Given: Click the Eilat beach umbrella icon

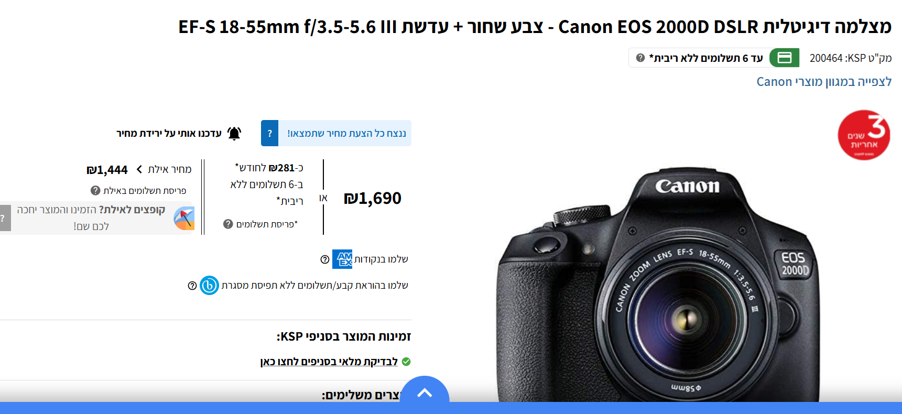Looking at the screenshot, I should (x=184, y=218).
